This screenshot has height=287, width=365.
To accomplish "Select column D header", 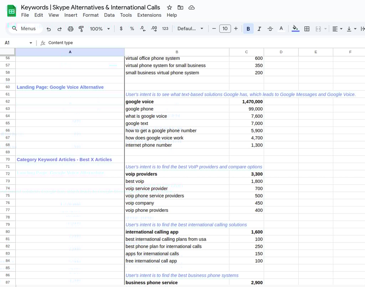I will (281, 52).
